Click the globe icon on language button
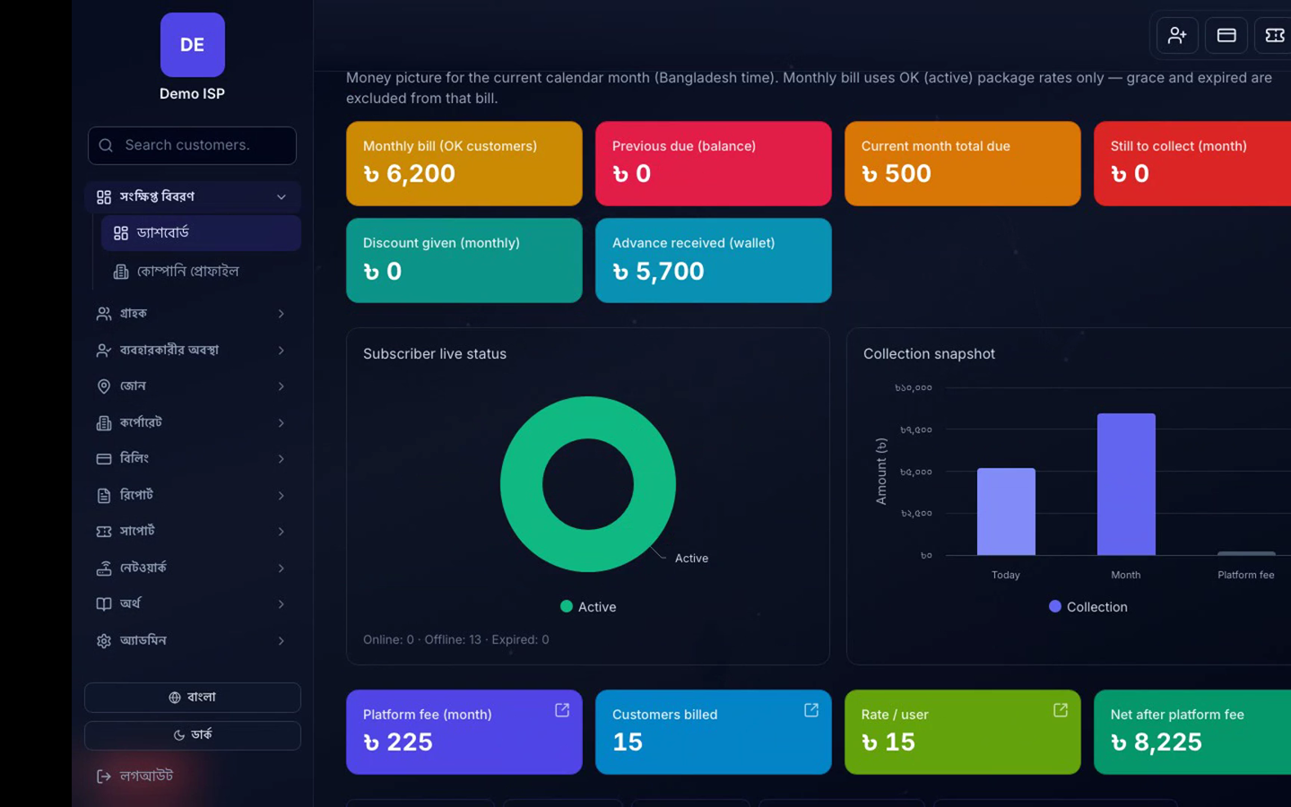Image resolution: width=1291 pixels, height=807 pixels. click(x=175, y=698)
